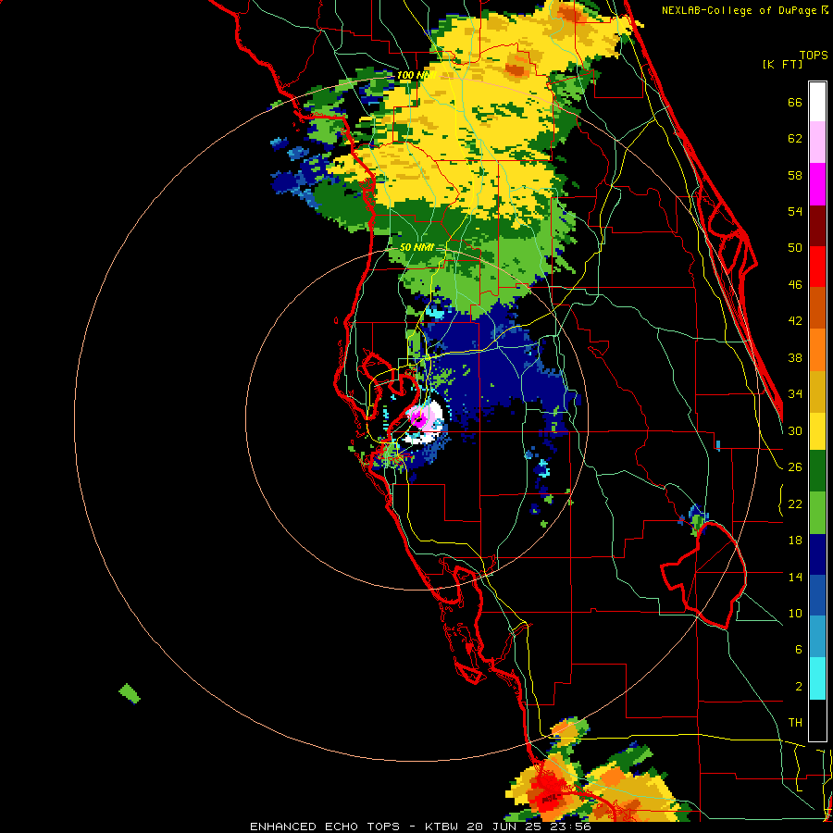The height and width of the screenshot is (833, 833).
Task: Click the legend value 18
Action: [795, 541]
